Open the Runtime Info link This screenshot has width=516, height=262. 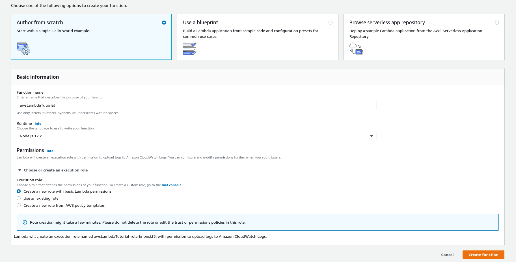coord(38,124)
